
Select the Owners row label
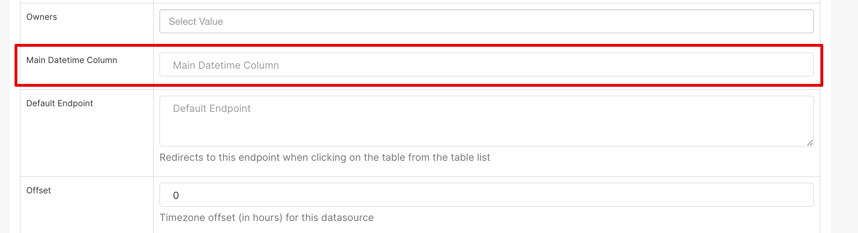pyautogui.click(x=41, y=17)
